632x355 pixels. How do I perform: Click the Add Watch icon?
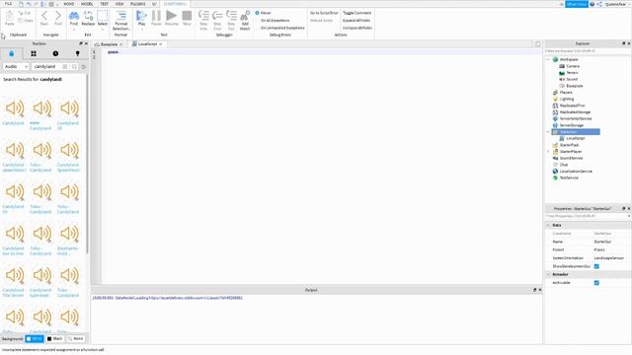[245, 20]
